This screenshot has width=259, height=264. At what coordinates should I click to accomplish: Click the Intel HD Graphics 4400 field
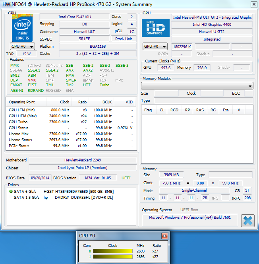[x=212, y=25]
